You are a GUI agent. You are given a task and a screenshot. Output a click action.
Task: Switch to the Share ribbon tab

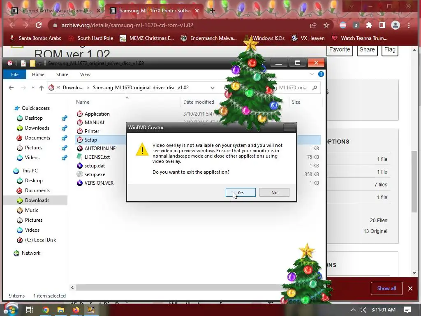pos(62,74)
